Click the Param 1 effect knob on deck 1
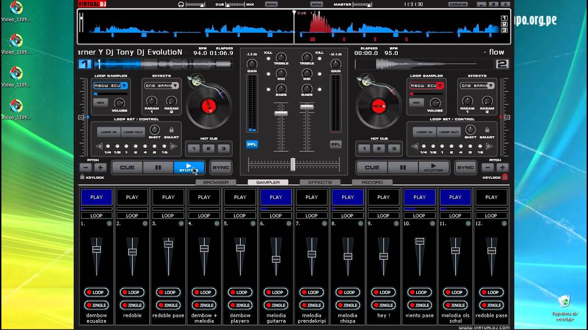This screenshot has width=588, height=330. pyautogui.click(x=152, y=101)
